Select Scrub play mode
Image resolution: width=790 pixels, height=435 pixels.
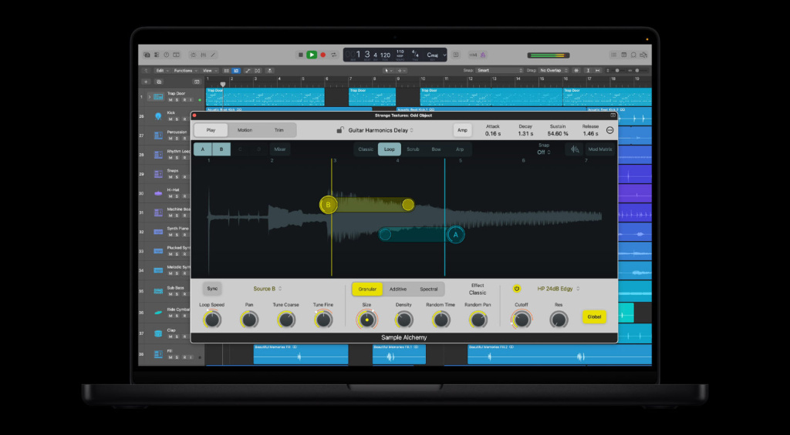[413, 149]
